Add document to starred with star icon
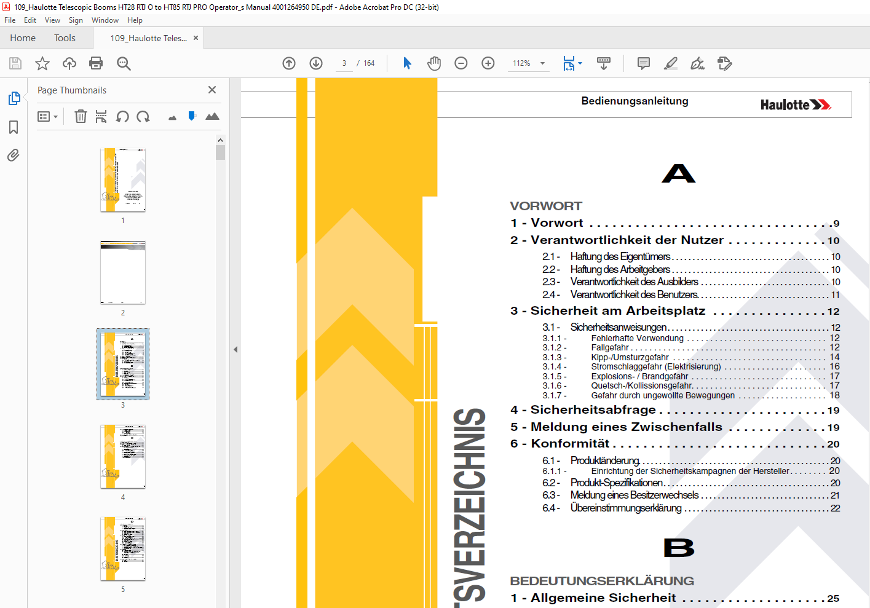This screenshot has height=608, width=870. tap(42, 63)
